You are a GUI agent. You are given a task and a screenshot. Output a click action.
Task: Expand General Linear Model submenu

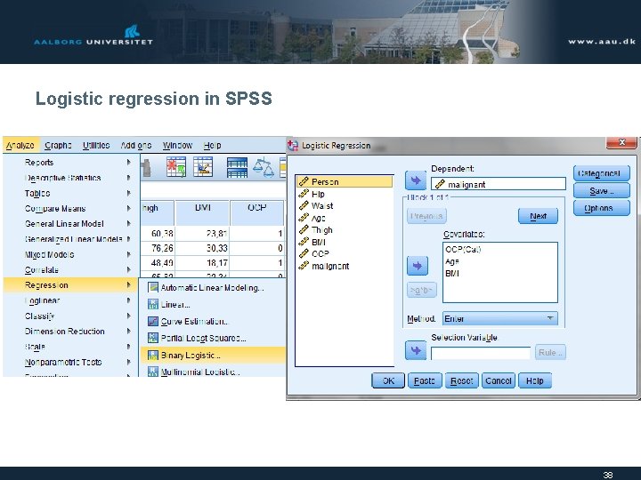coord(71,224)
